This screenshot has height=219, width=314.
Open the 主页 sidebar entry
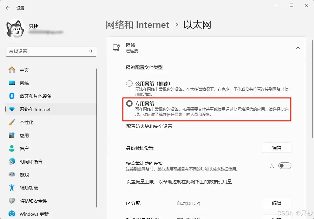click(x=51, y=70)
